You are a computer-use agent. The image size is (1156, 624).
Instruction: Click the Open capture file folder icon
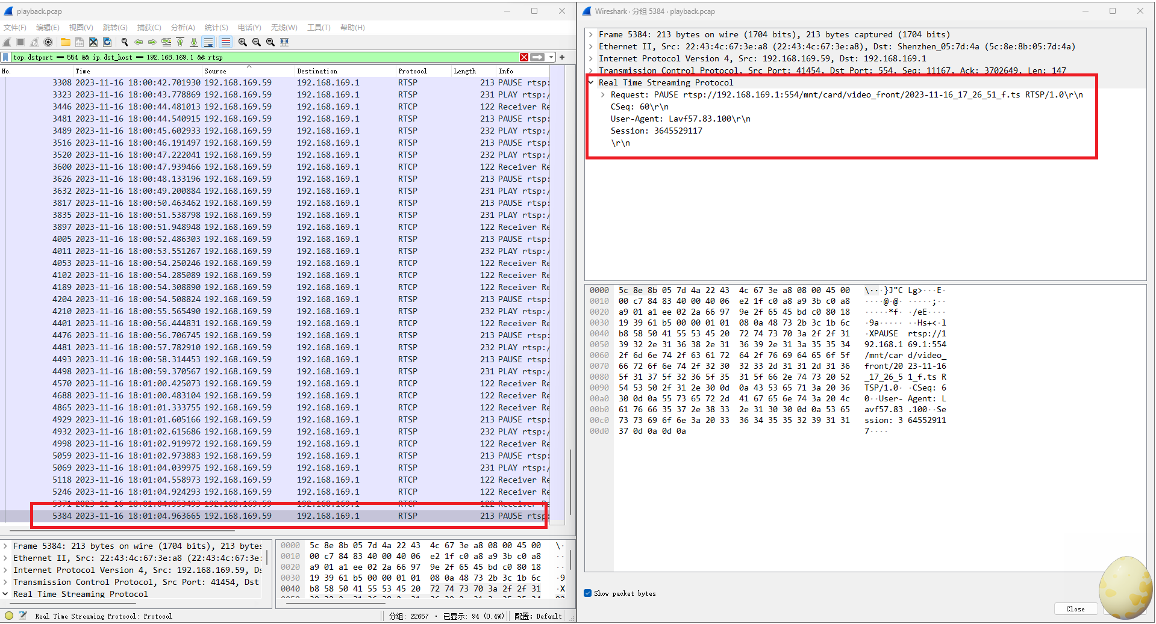[66, 42]
